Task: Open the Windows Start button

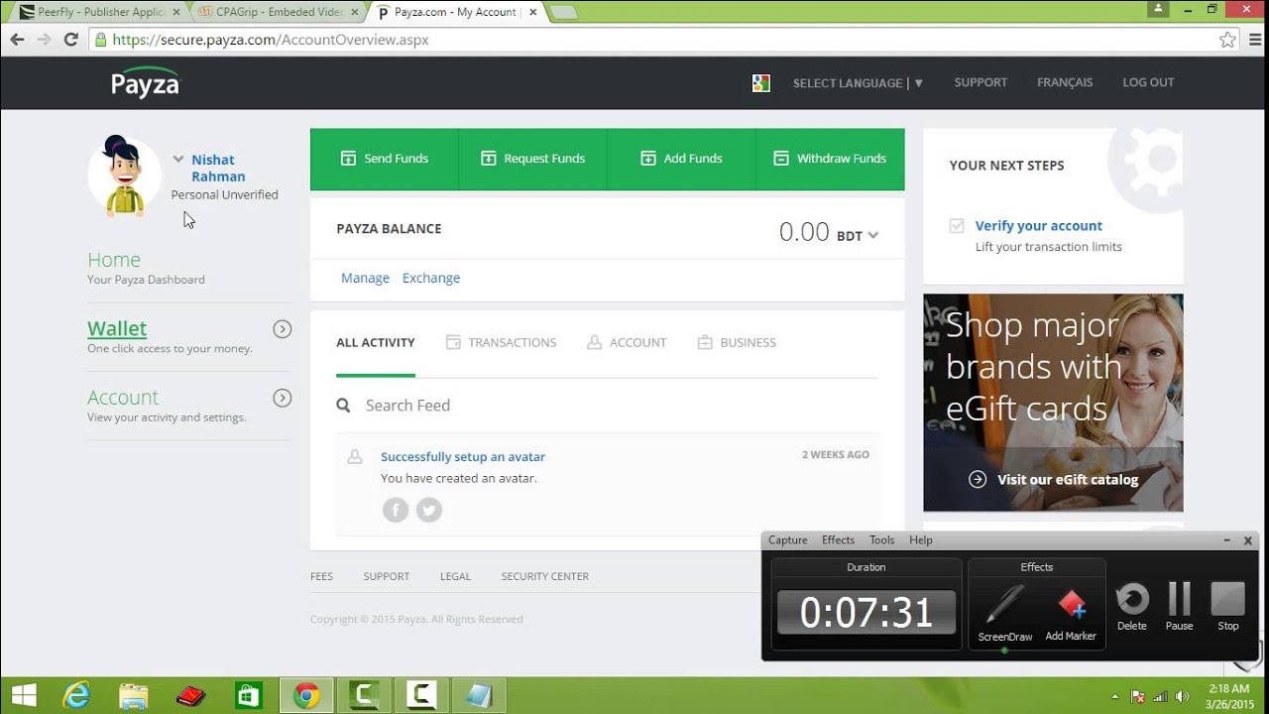Action: coord(24,696)
